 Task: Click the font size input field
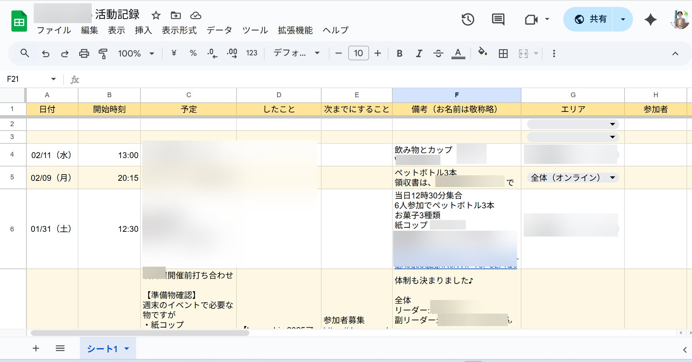[358, 54]
